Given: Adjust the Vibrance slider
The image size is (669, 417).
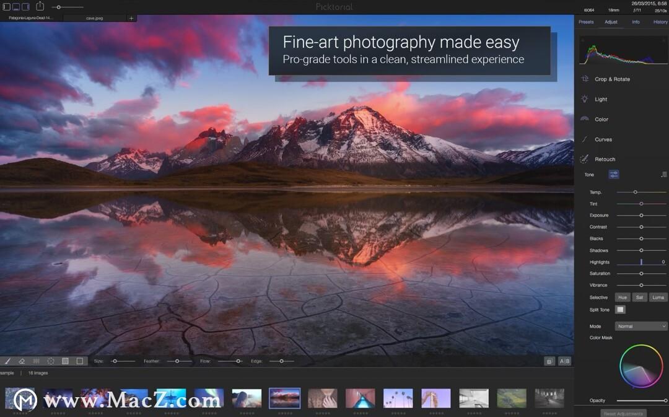Looking at the screenshot, I should (641, 284).
